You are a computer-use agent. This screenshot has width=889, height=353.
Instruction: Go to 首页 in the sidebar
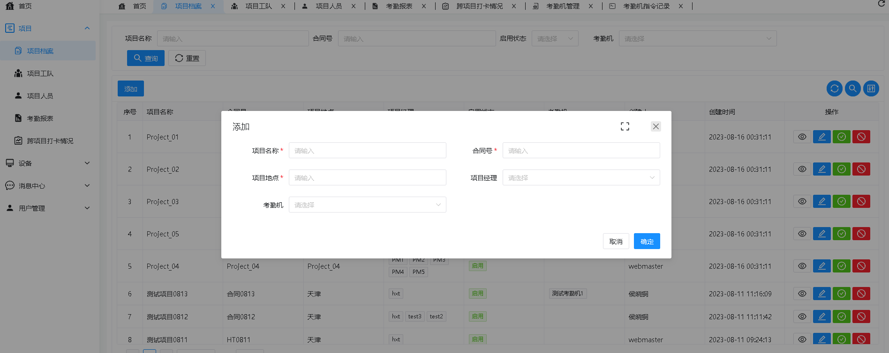tap(25, 6)
